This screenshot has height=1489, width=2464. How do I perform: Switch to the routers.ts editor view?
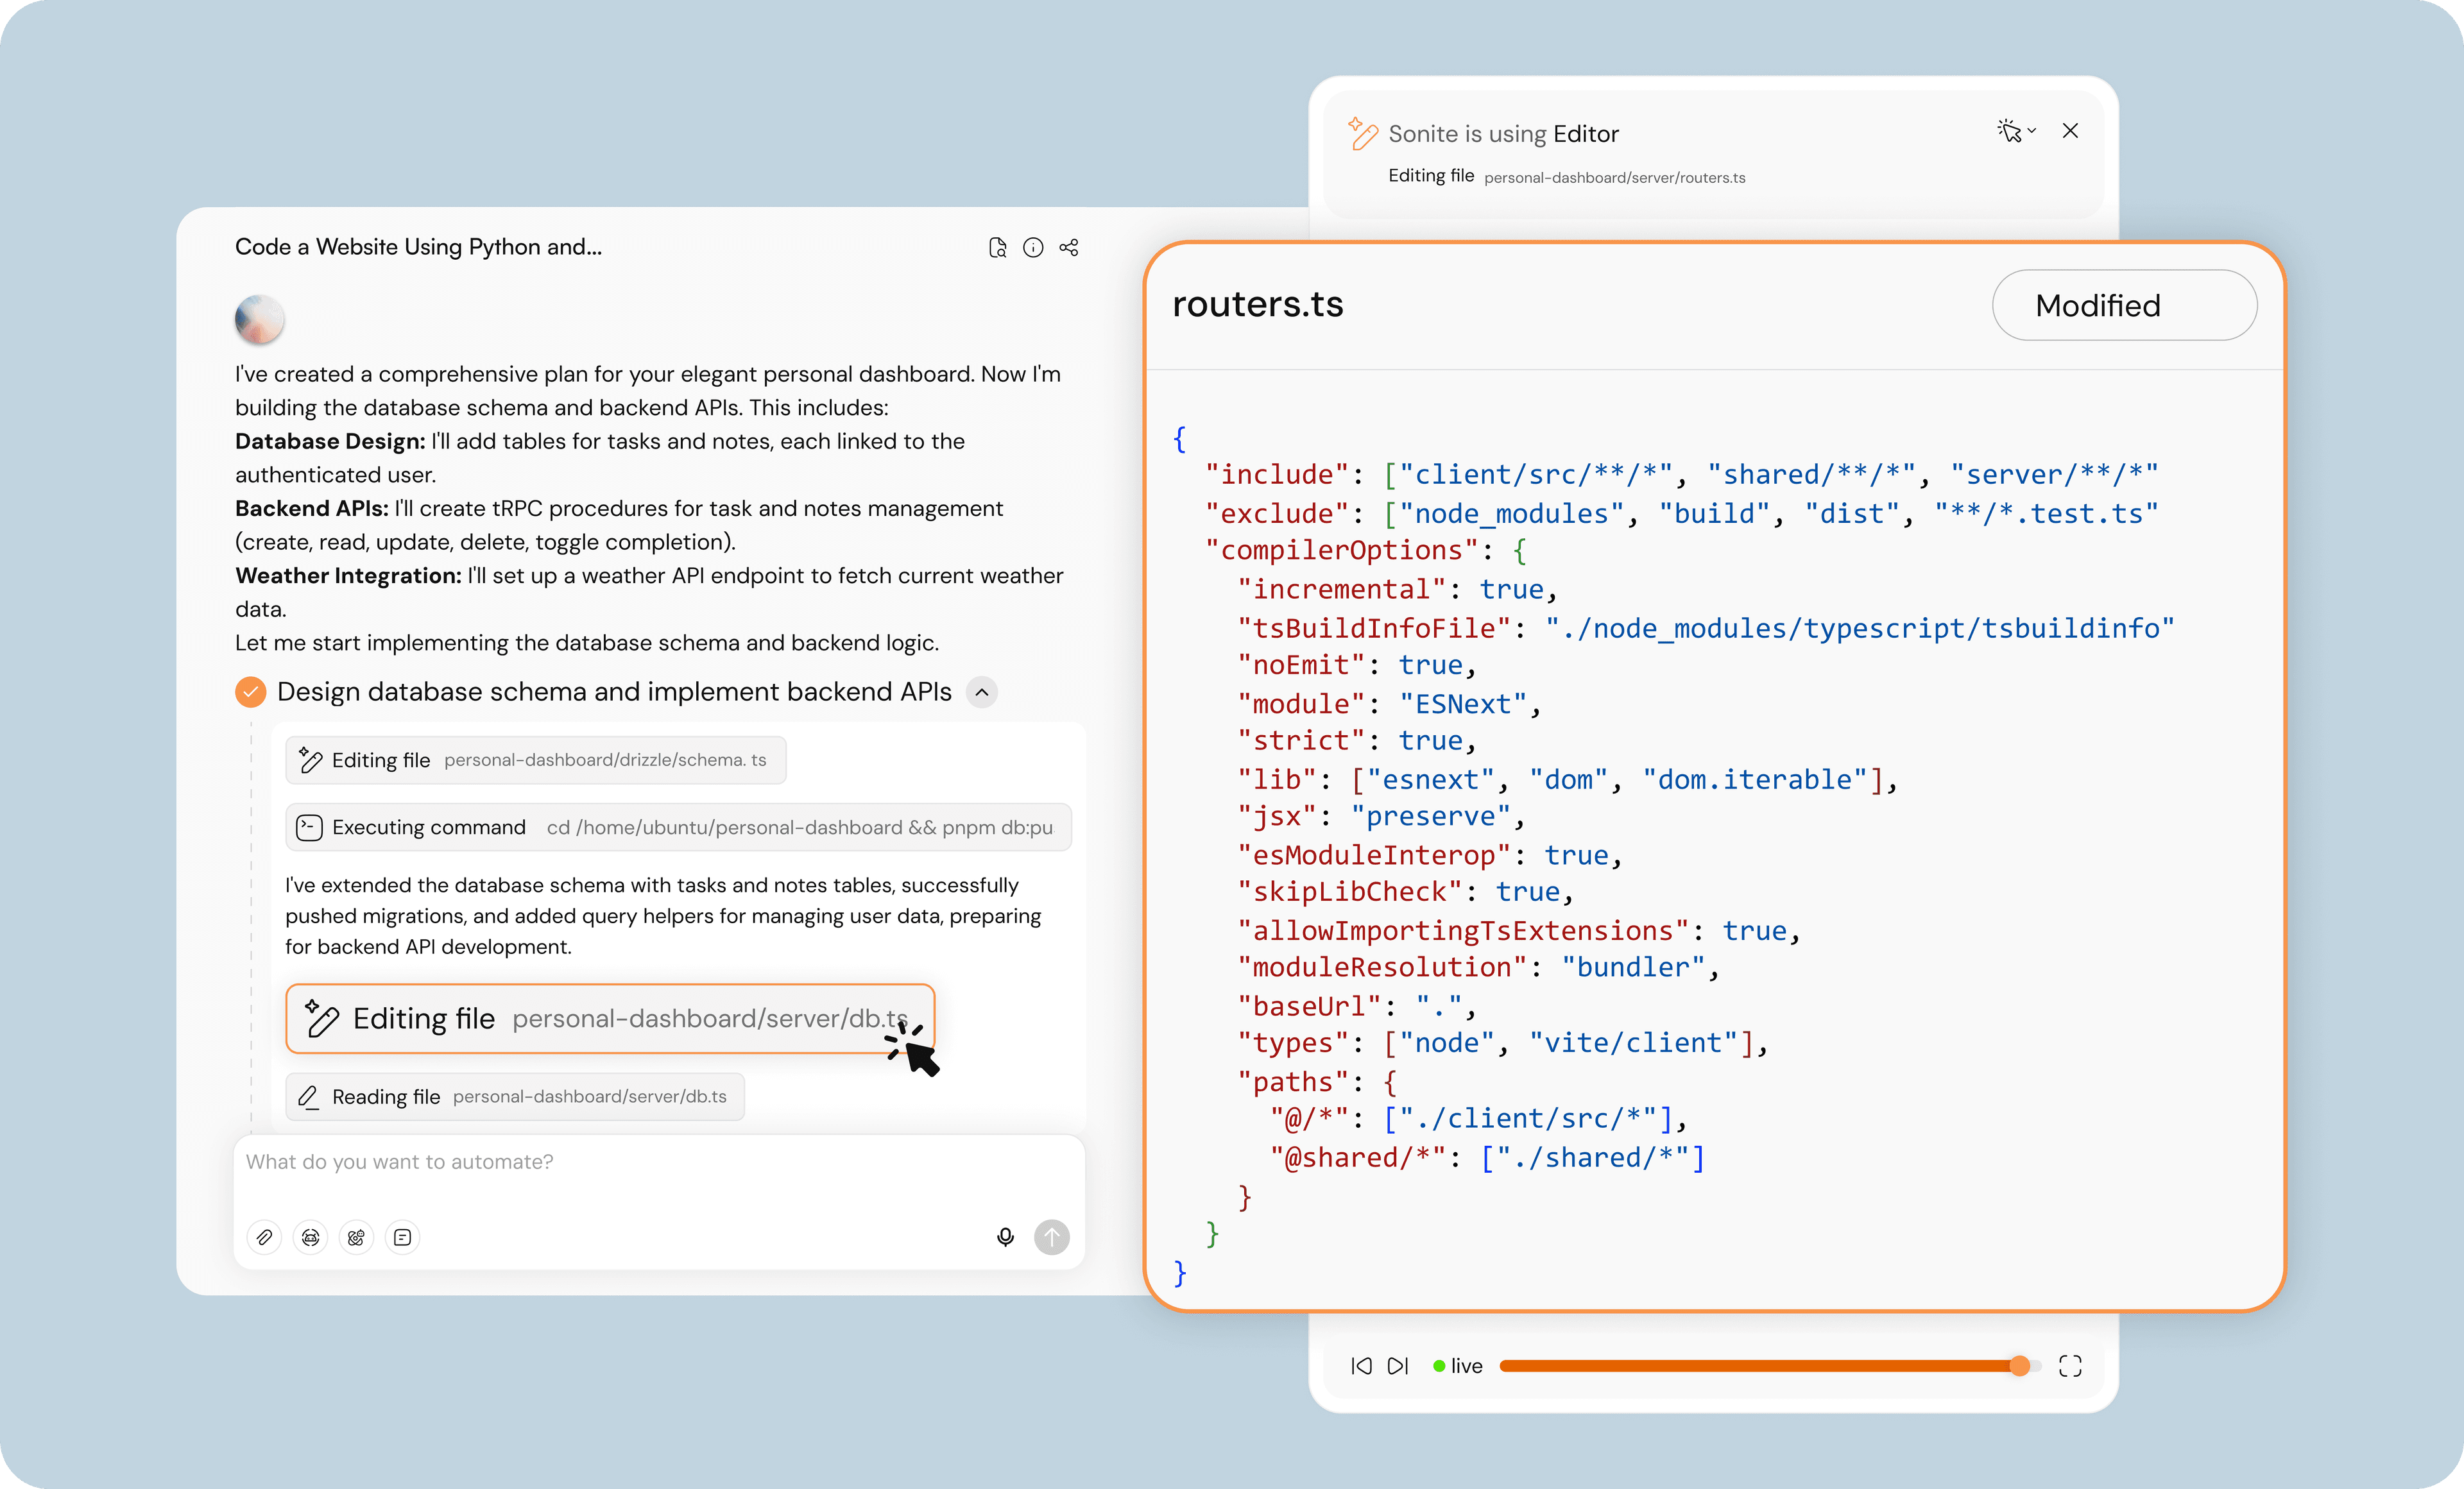coord(1257,305)
